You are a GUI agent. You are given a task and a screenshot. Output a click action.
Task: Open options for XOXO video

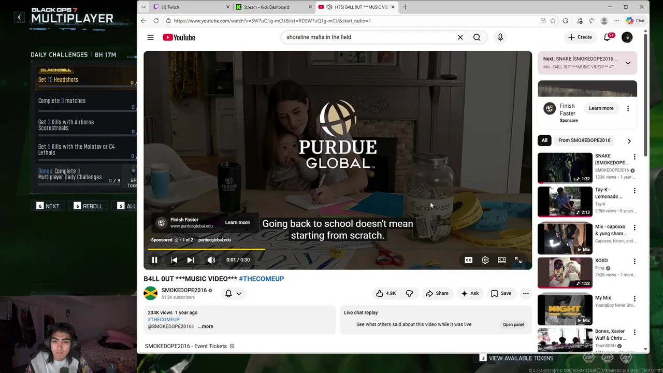click(x=635, y=262)
